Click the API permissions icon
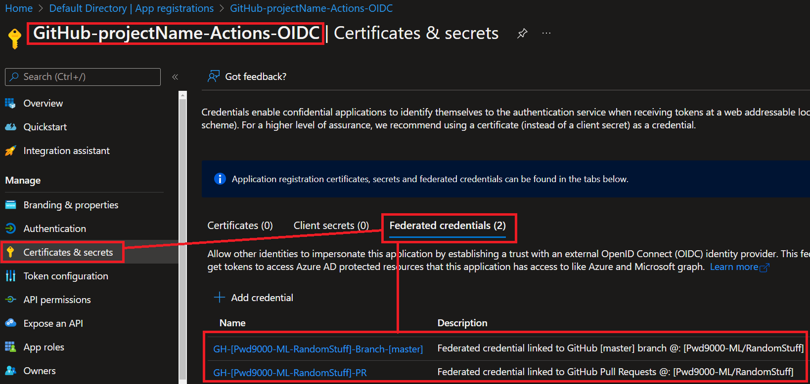 coord(10,300)
